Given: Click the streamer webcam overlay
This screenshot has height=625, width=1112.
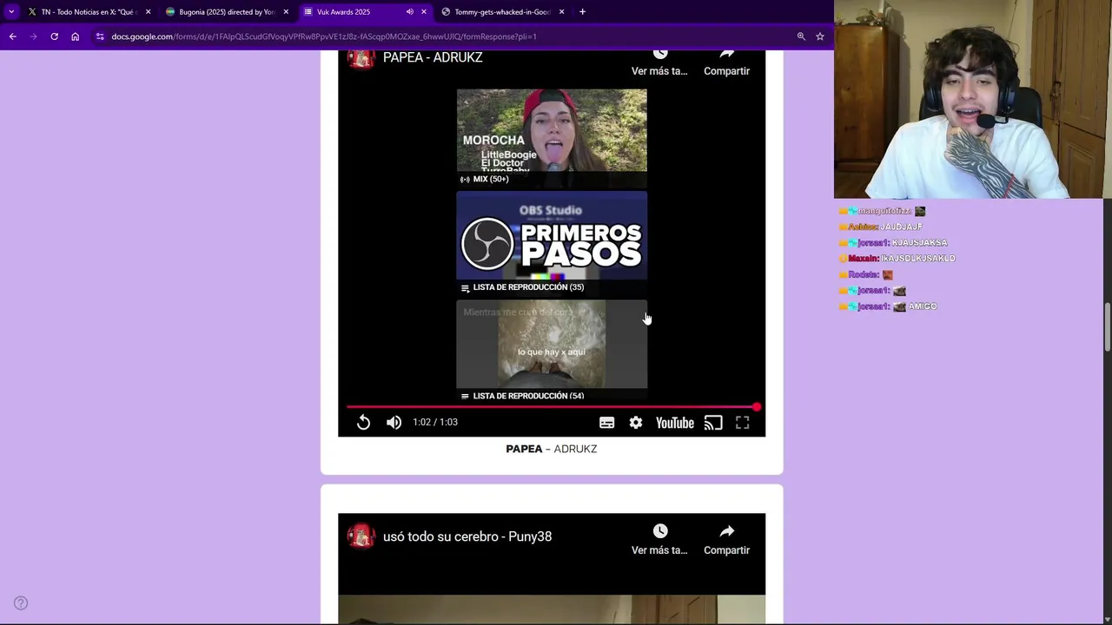Looking at the screenshot, I should [x=973, y=100].
